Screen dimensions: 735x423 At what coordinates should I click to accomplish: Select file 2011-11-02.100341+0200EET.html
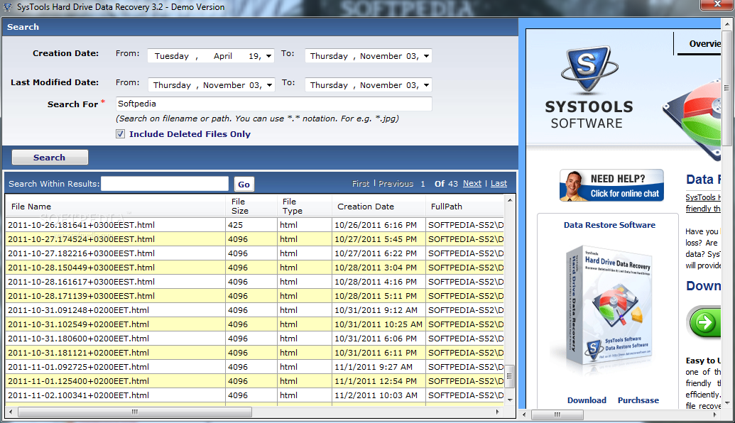coord(78,395)
